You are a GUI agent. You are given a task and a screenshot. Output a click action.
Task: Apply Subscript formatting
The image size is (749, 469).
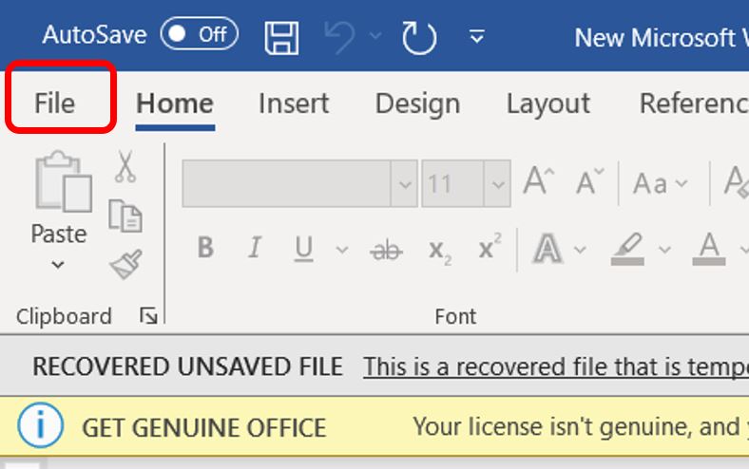coord(439,250)
